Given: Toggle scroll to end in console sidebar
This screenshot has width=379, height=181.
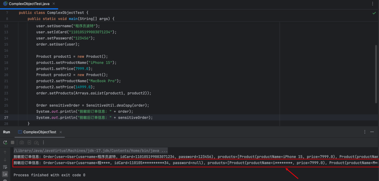Looking at the screenshot, I should click(x=5, y=174).
